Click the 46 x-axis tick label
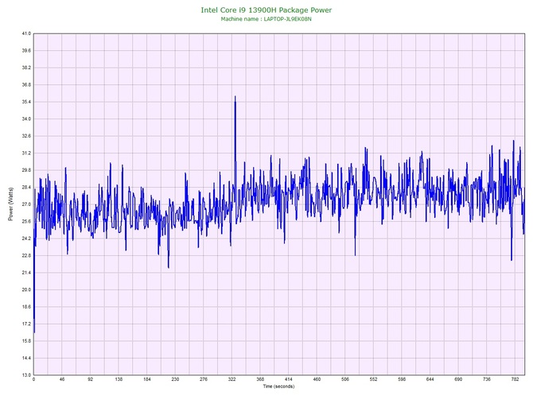Viewport: 533px width, 400px height. (x=62, y=379)
